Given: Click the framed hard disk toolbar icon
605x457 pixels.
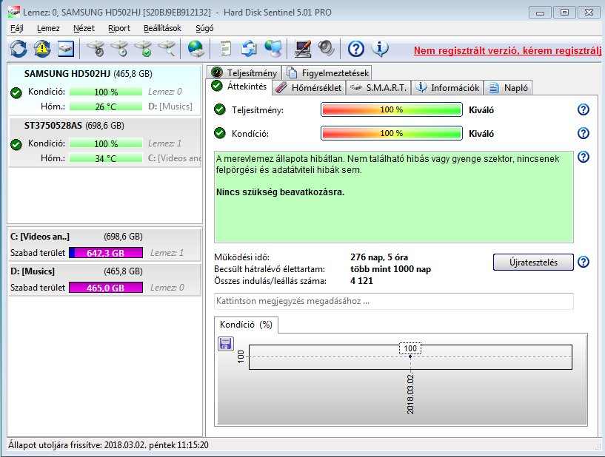Looking at the screenshot, I should pos(66,49).
